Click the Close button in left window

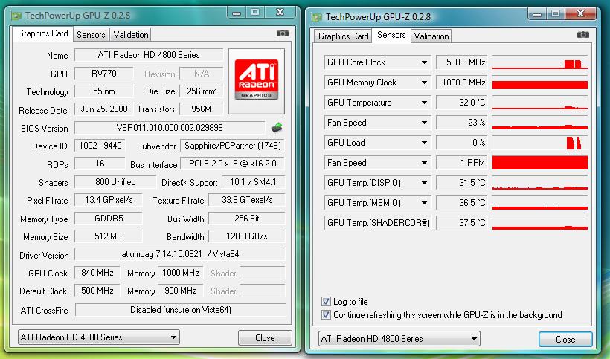point(265,338)
